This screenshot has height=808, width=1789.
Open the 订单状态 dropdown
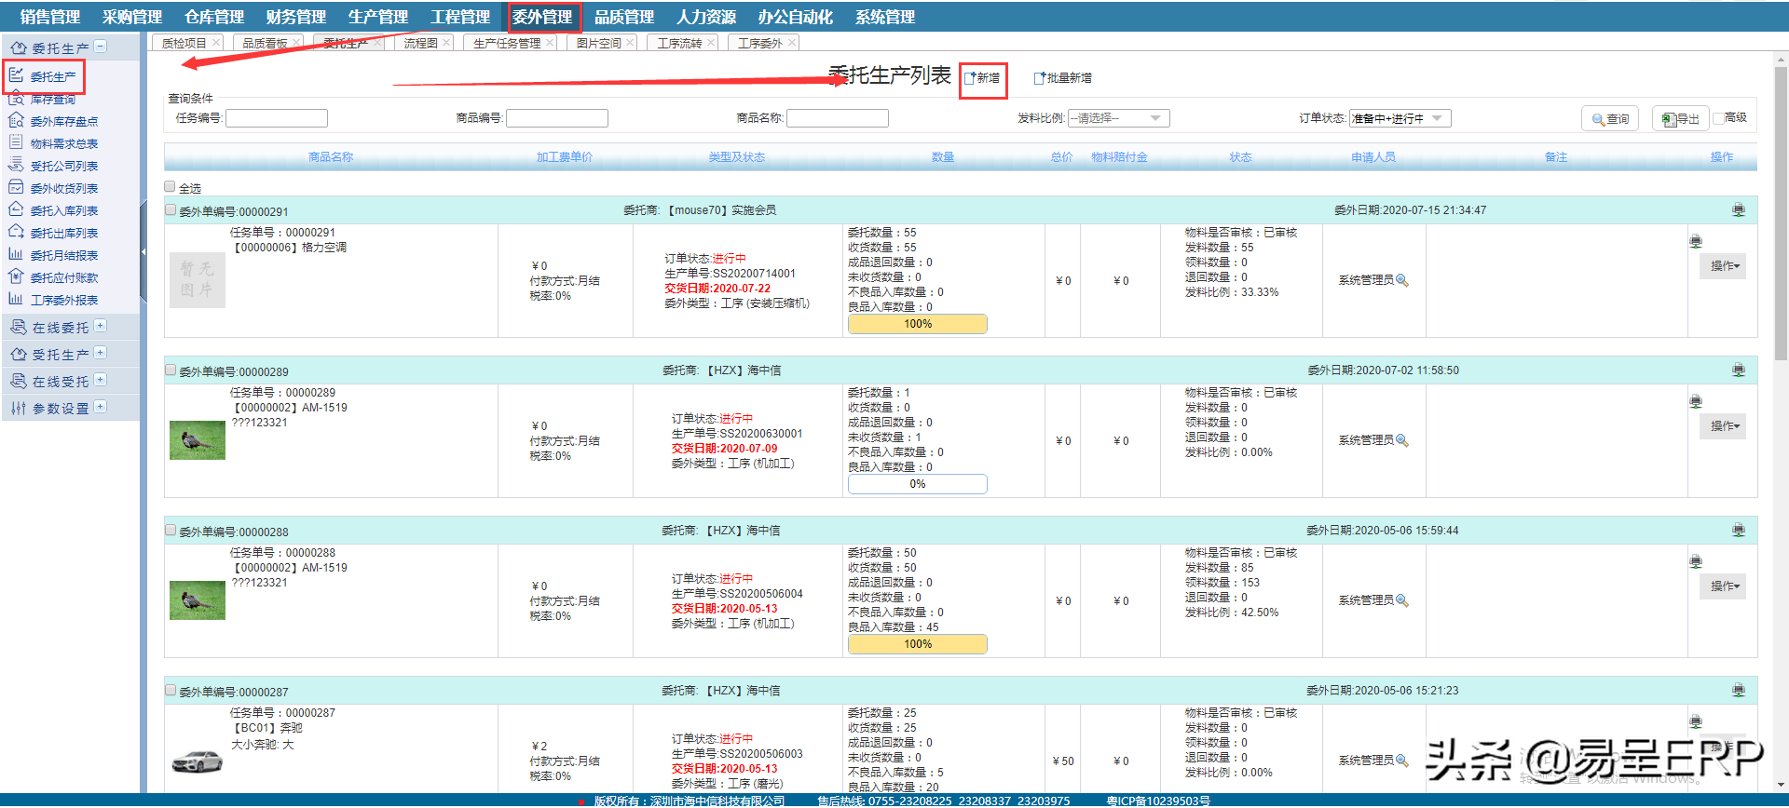(x=1400, y=118)
